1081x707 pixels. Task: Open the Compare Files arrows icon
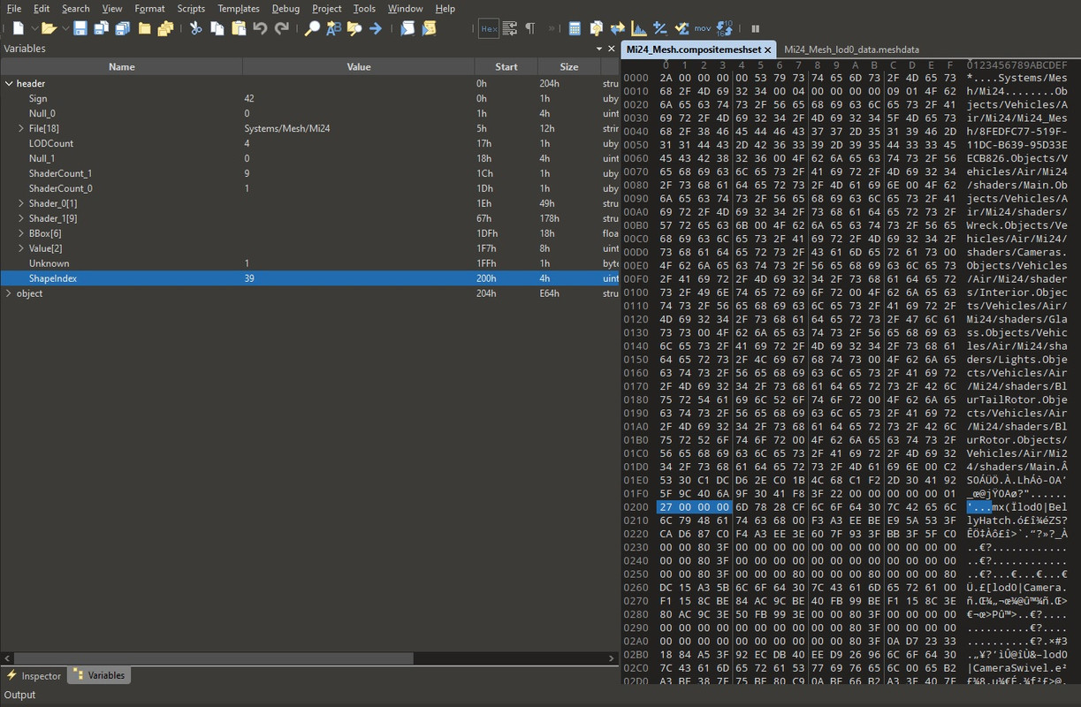(618, 28)
